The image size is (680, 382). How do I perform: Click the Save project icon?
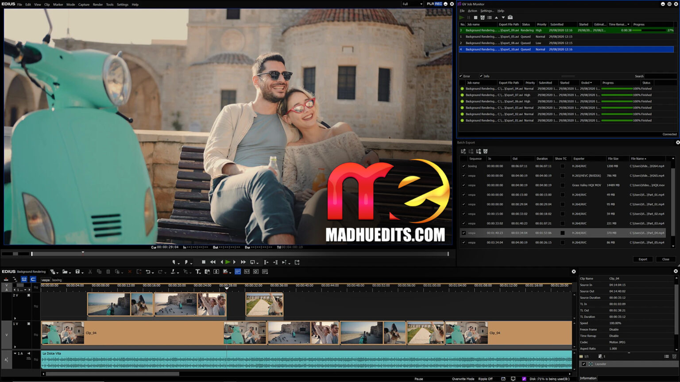[78, 271]
